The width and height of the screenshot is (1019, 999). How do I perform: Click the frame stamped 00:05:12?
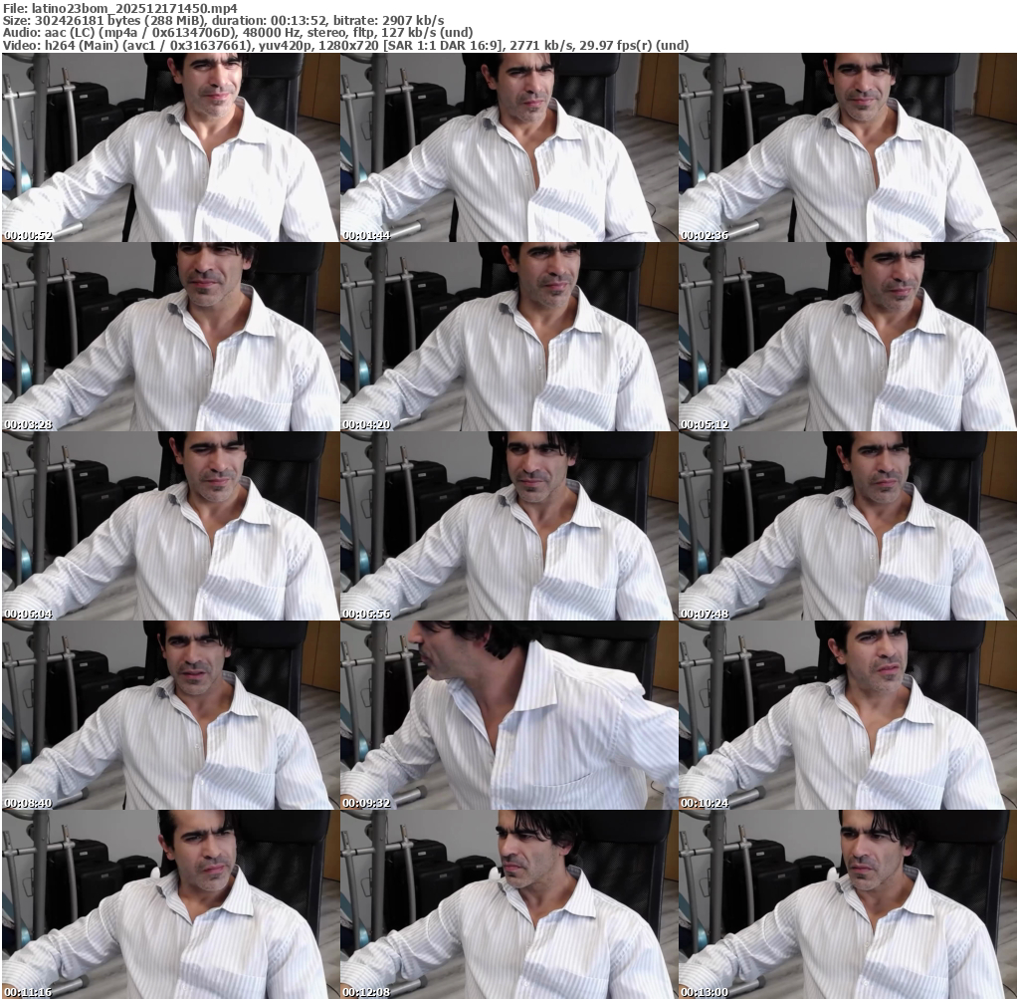tap(847, 337)
